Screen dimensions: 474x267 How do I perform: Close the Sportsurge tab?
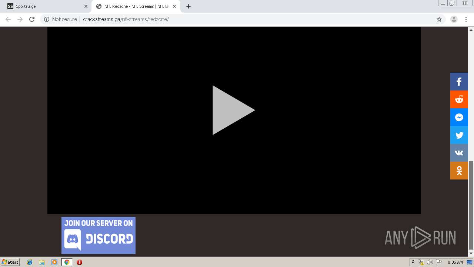pos(86,6)
